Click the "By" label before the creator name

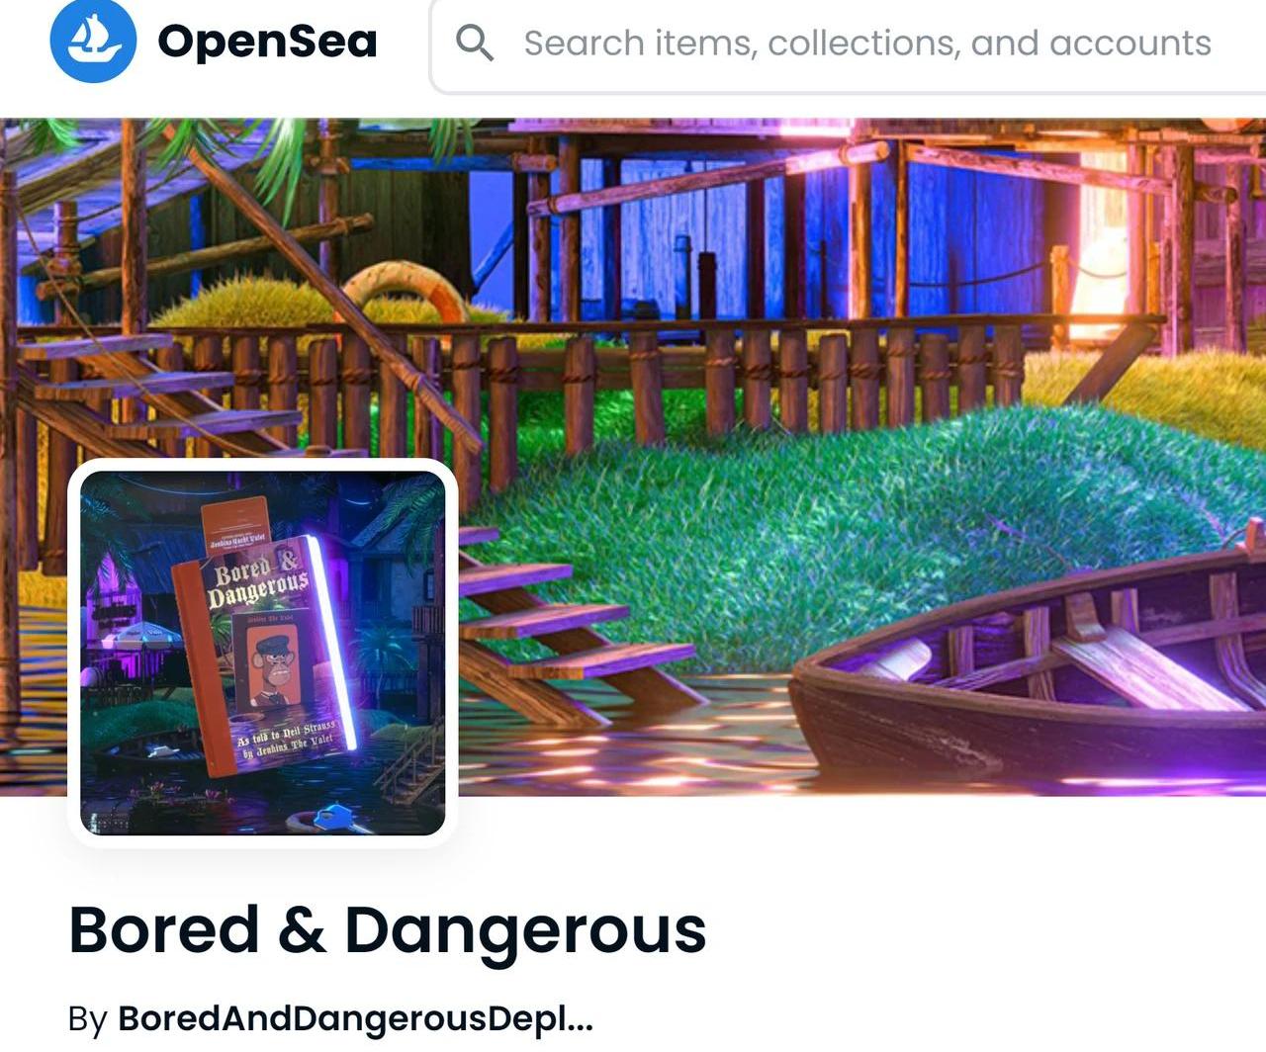pos(87,1018)
